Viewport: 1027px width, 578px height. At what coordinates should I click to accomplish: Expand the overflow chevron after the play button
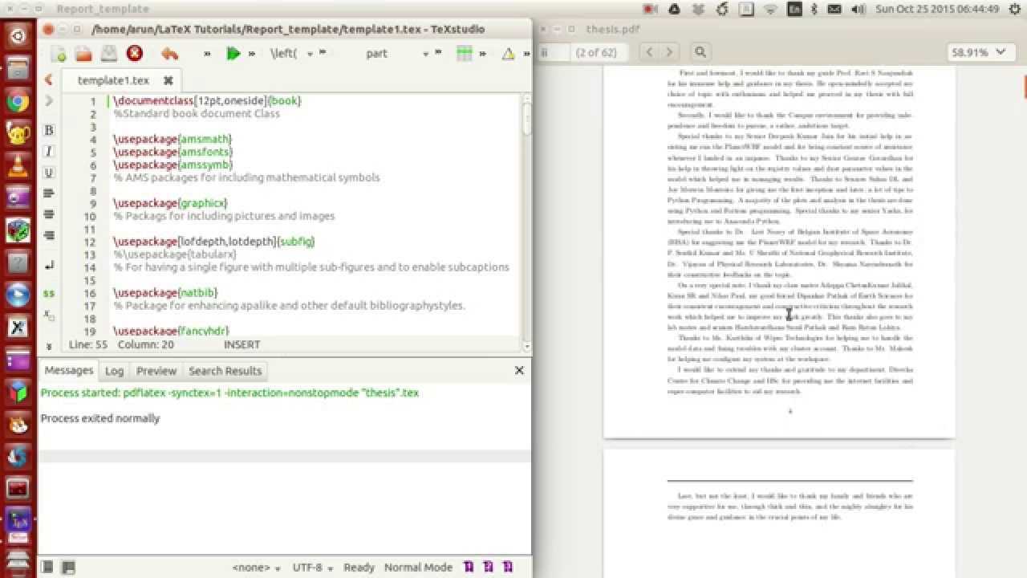point(252,54)
